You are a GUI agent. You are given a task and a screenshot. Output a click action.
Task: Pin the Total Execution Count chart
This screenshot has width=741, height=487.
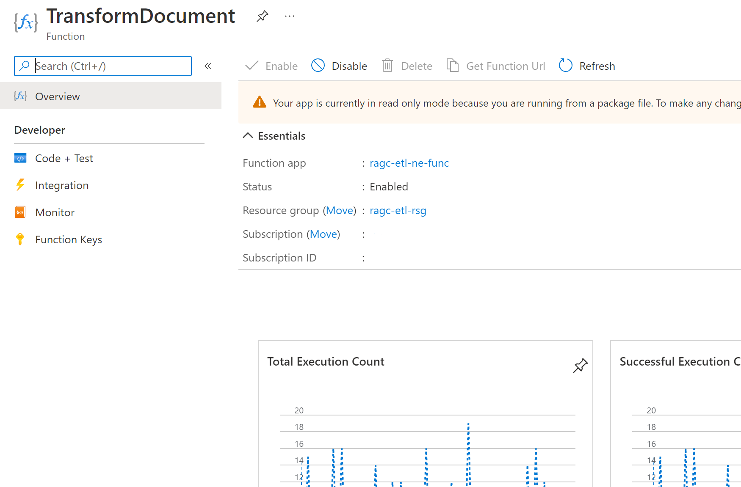tap(581, 366)
